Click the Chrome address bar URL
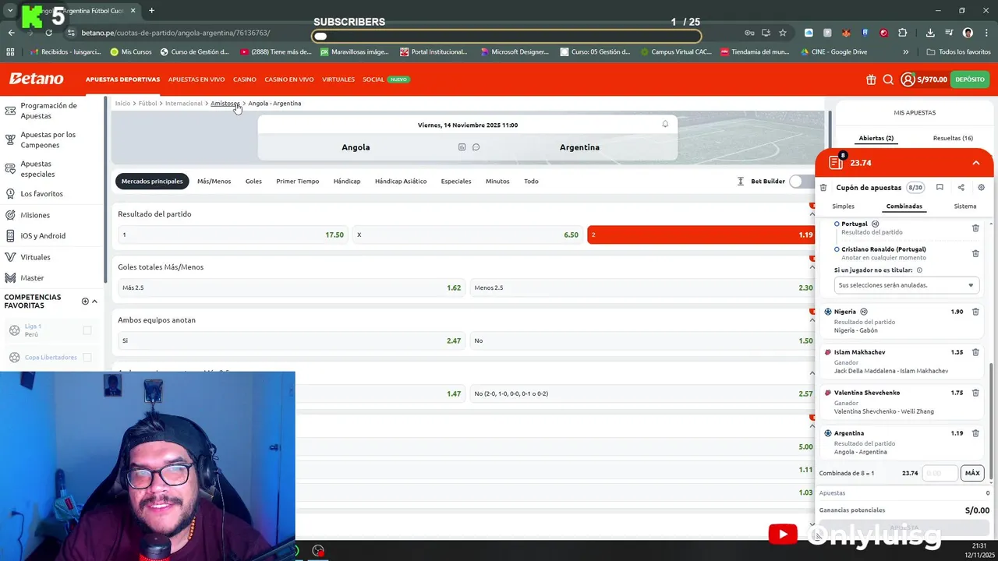The height and width of the screenshot is (561, 998). tap(175, 33)
